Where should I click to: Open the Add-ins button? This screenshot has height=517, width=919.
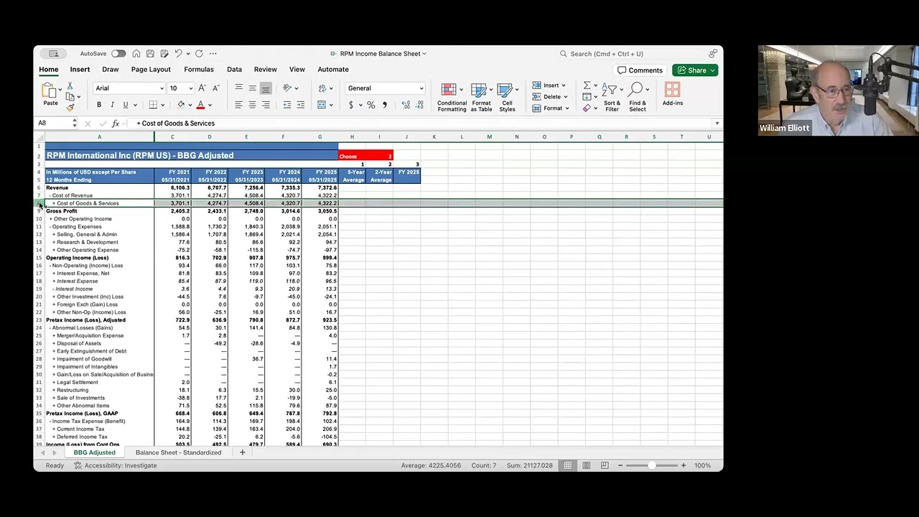(673, 94)
